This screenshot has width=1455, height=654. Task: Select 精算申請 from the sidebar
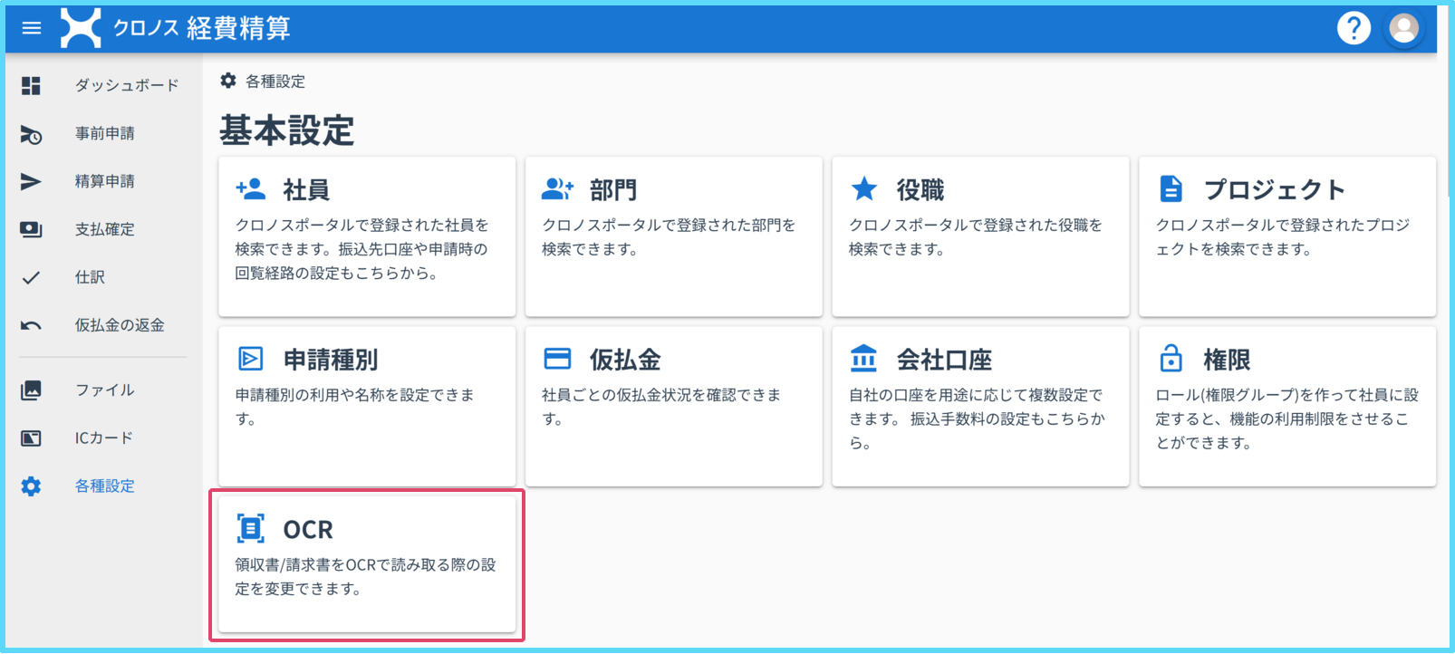(104, 181)
